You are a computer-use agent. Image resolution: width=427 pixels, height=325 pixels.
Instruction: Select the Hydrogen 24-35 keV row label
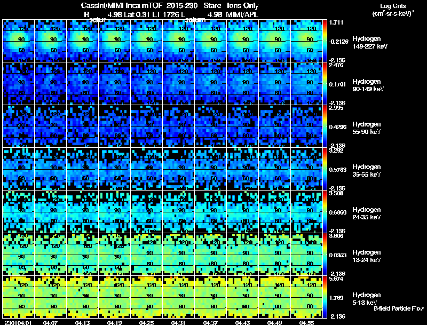click(367, 213)
